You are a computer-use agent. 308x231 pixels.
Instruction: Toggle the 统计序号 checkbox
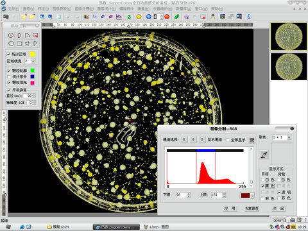point(9,76)
